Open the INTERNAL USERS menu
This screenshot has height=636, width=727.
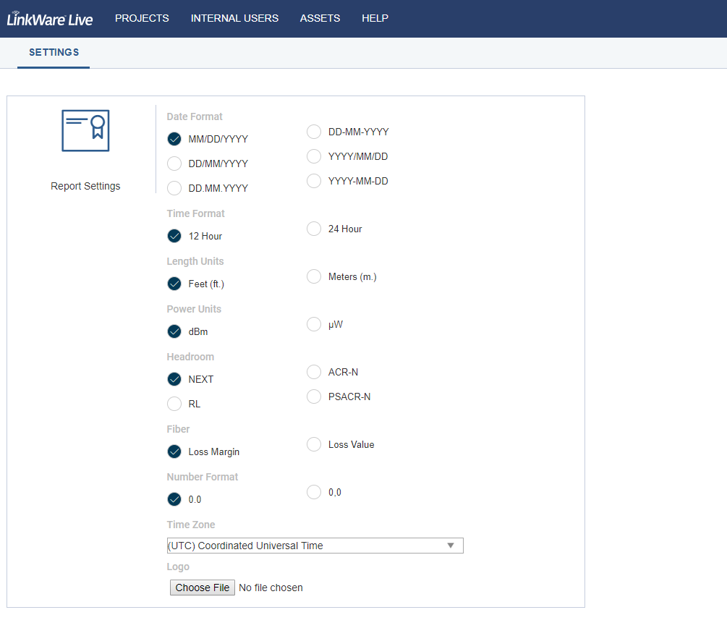[234, 18]
